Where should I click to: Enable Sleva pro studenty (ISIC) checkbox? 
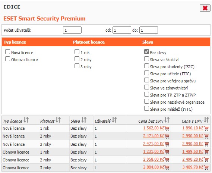[146, 66]
